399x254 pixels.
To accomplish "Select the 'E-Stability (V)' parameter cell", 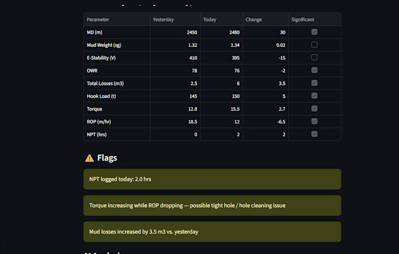I will pos(117,58).
